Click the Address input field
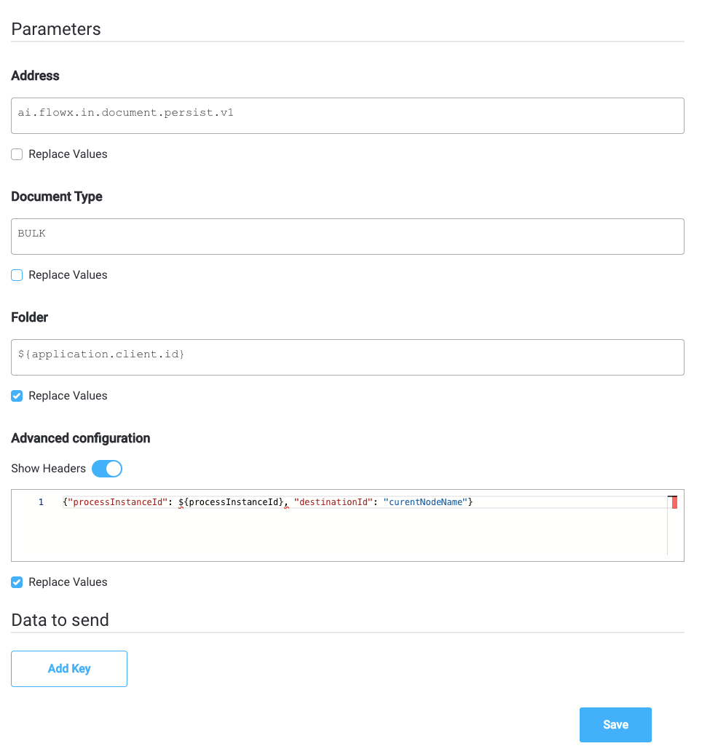Image resolution: width=702 pixels, height=754 pixels. click(x=347, y=116)
